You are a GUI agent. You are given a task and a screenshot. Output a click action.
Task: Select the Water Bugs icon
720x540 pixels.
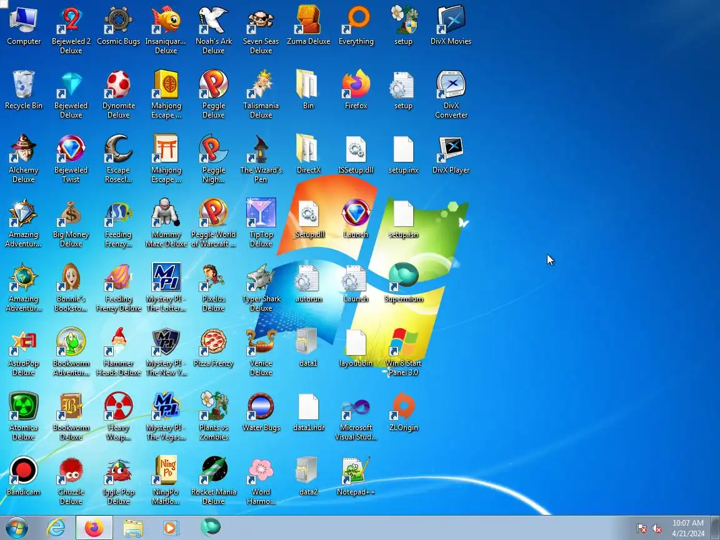tap(261, 406)
